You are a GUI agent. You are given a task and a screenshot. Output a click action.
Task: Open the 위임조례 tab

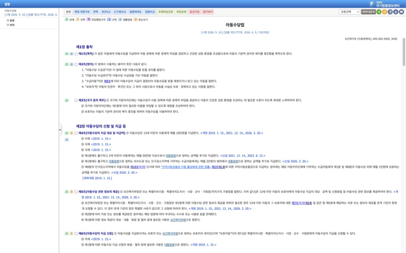pyautogui.click(x=181, y=12)
